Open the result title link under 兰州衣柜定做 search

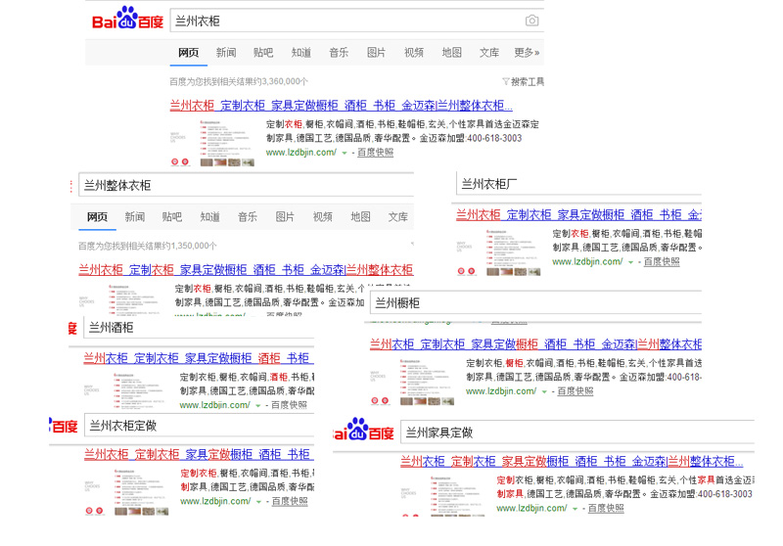199,455
